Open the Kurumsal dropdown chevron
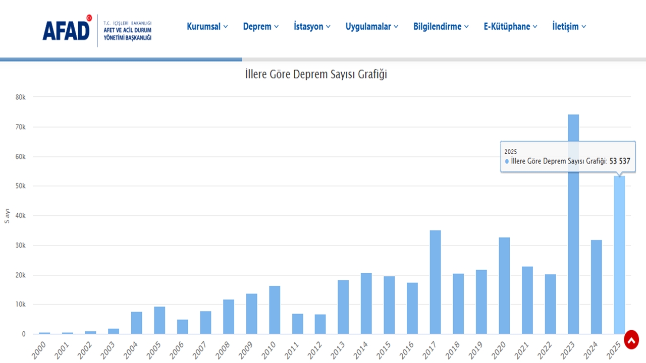Viewport: 646px width, 363px height. (226, 27)
